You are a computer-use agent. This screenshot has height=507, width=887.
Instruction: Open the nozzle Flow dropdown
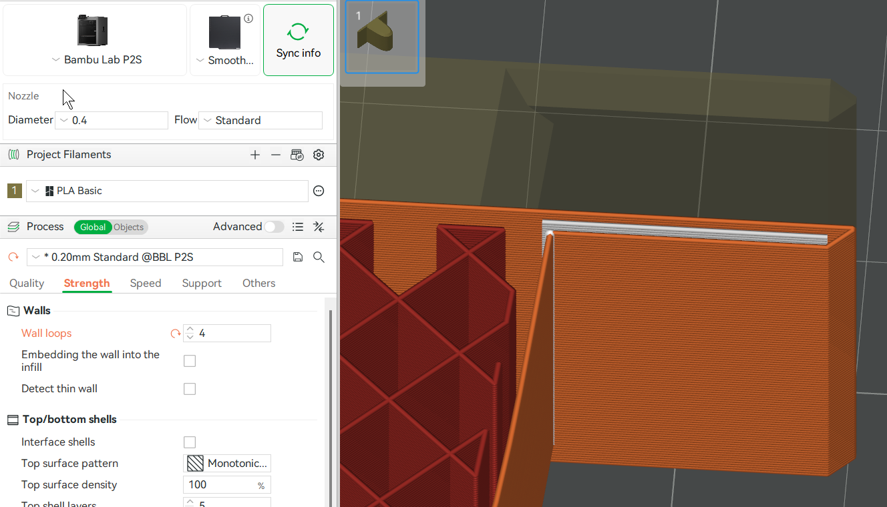[x=260, y=120]
